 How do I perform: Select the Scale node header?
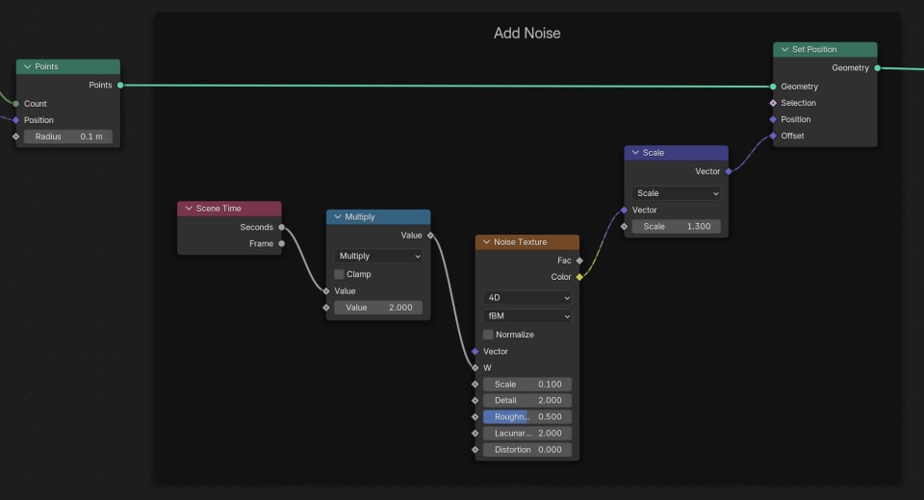point(677,153)
